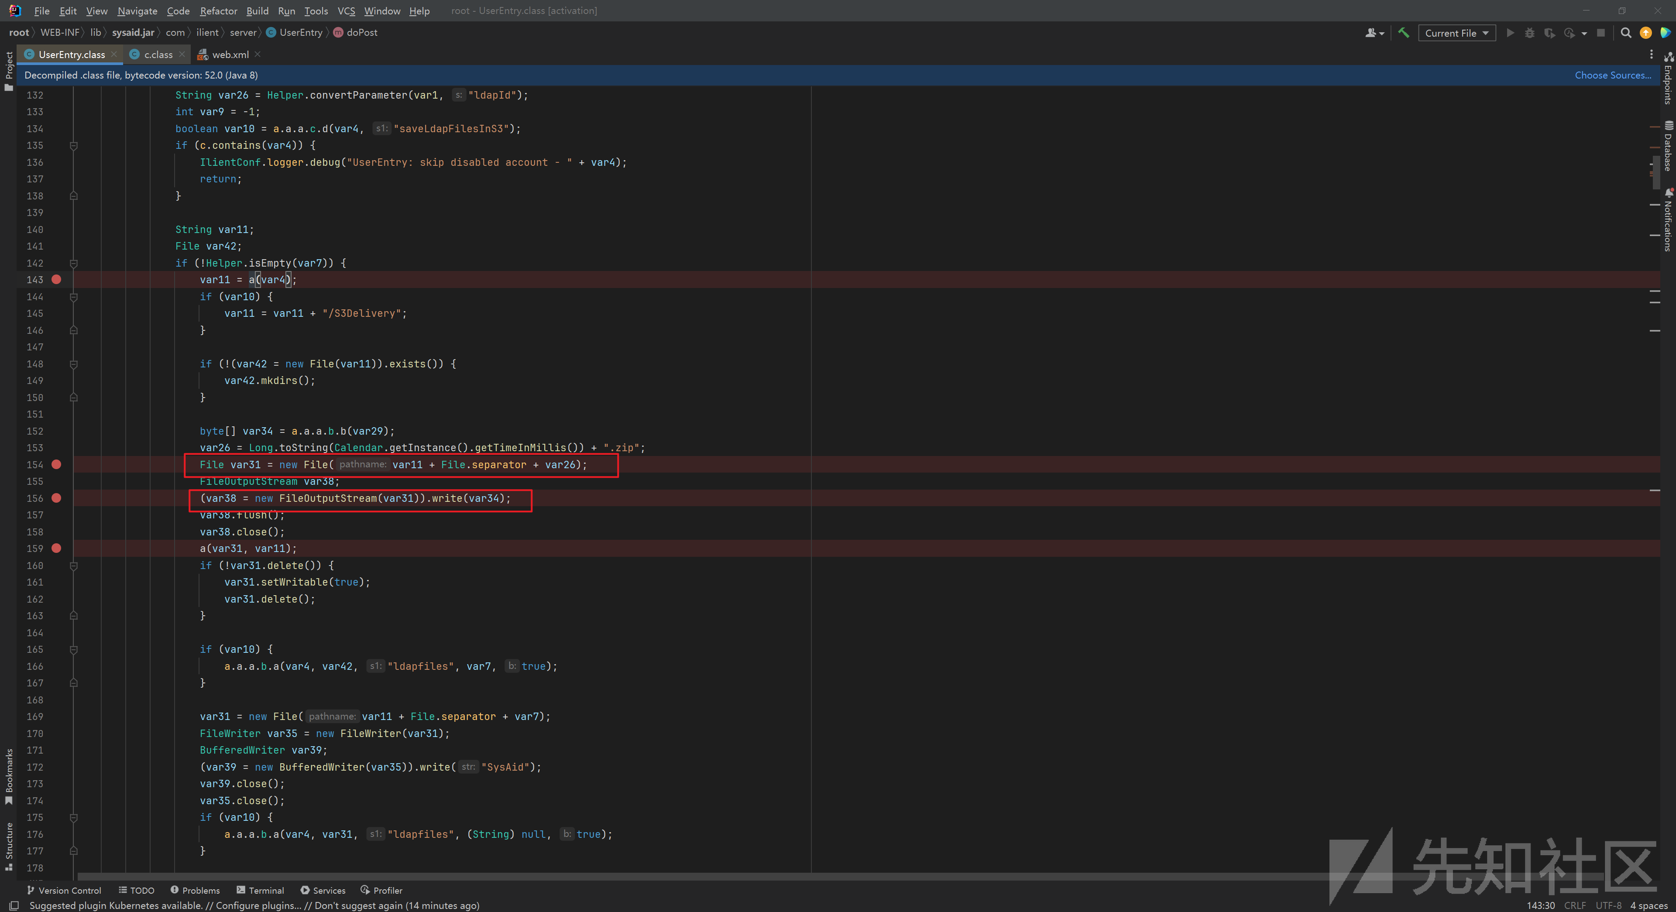Expand the Code With Me user dropdown

(x=1374, y=33)
